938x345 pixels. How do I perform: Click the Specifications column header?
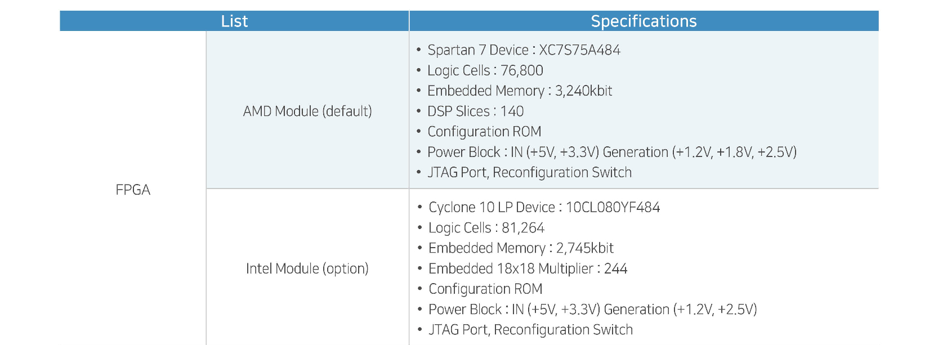pyautogui.click(x=644, y=21)
